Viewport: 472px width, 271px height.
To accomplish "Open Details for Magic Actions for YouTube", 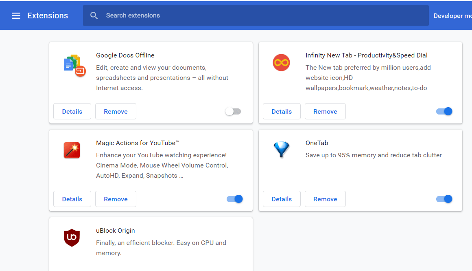I will pyautogui.click(x=72, y=199).
